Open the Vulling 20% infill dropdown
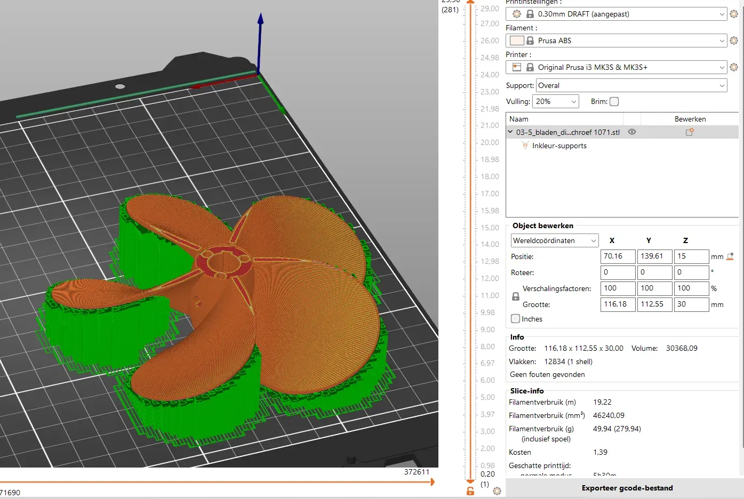 (555, 101)
